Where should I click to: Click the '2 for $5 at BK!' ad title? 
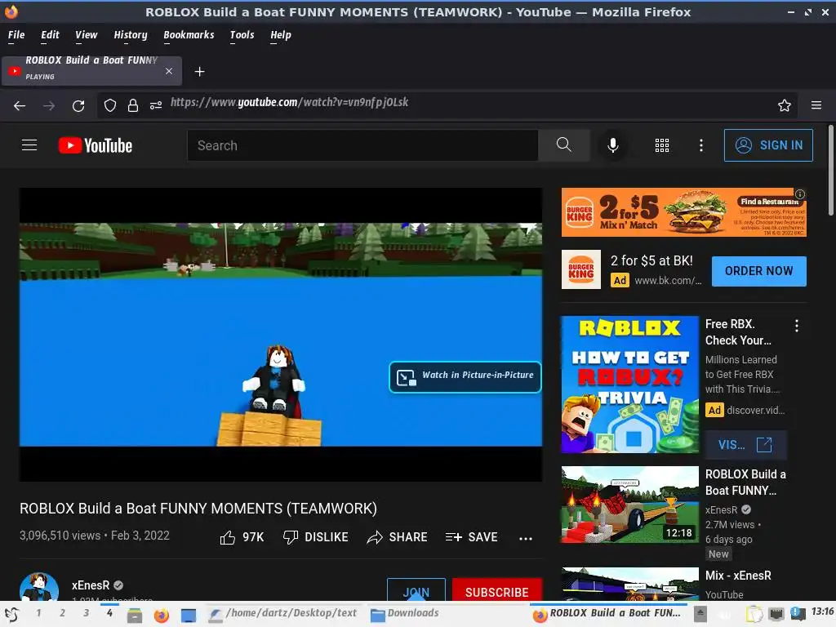coord(651,260)
